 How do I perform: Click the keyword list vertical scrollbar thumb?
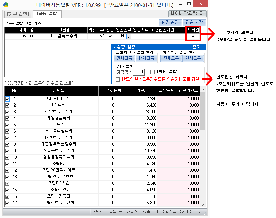pos(203,111)
